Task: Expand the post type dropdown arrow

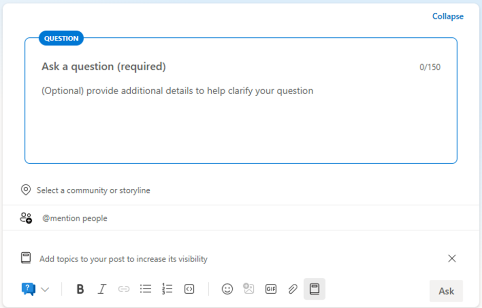Action: tap(45, 290)
